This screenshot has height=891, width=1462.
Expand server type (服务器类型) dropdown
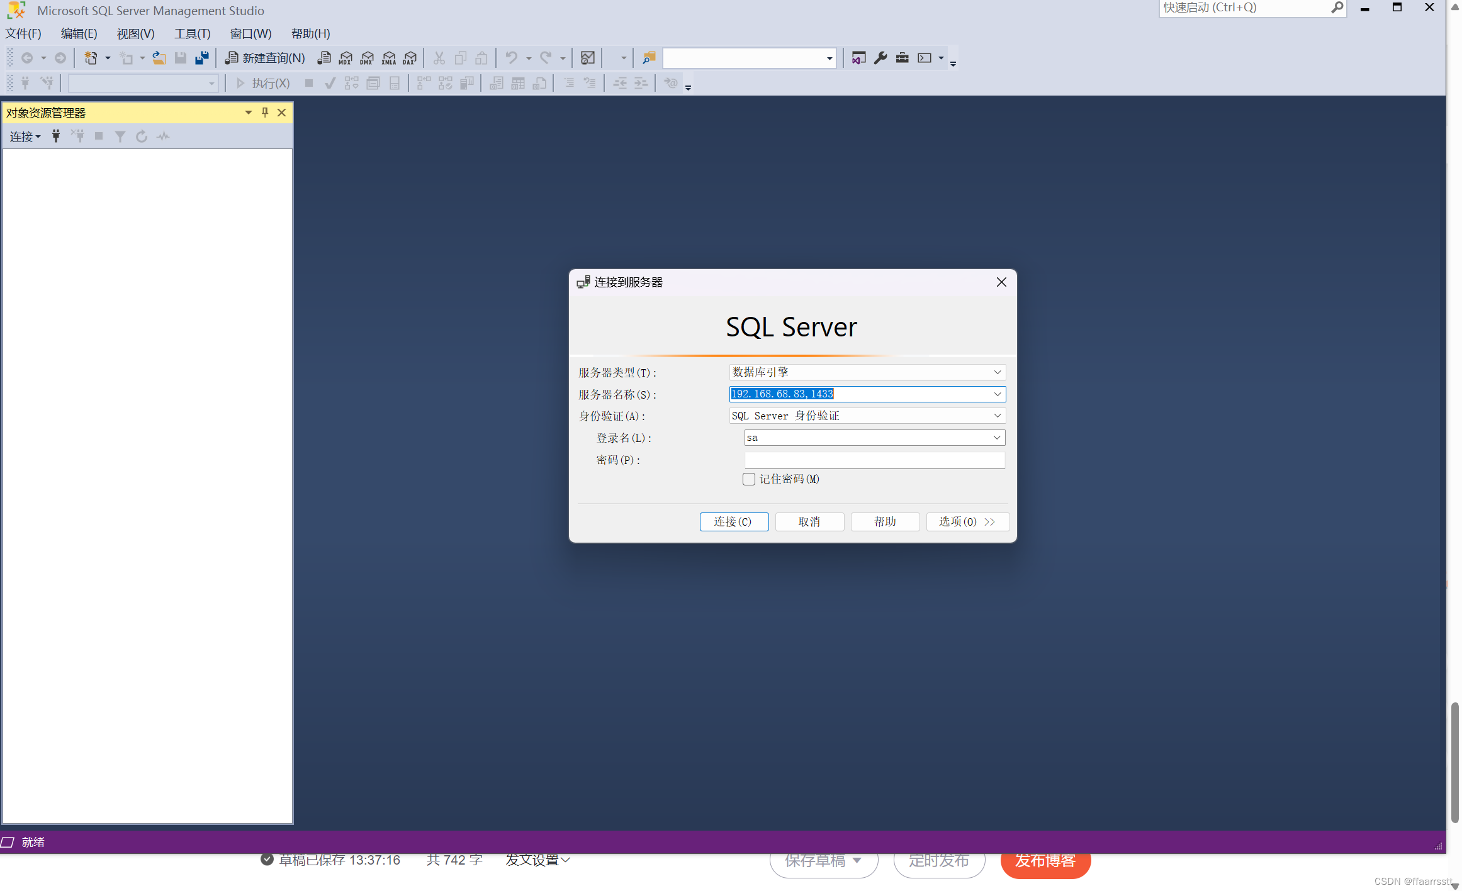point(997,372)
